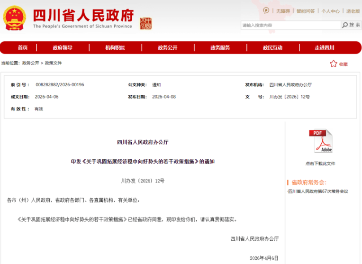362x264 pixels.
Task: Focus the search input box
Action: [290, 25]
